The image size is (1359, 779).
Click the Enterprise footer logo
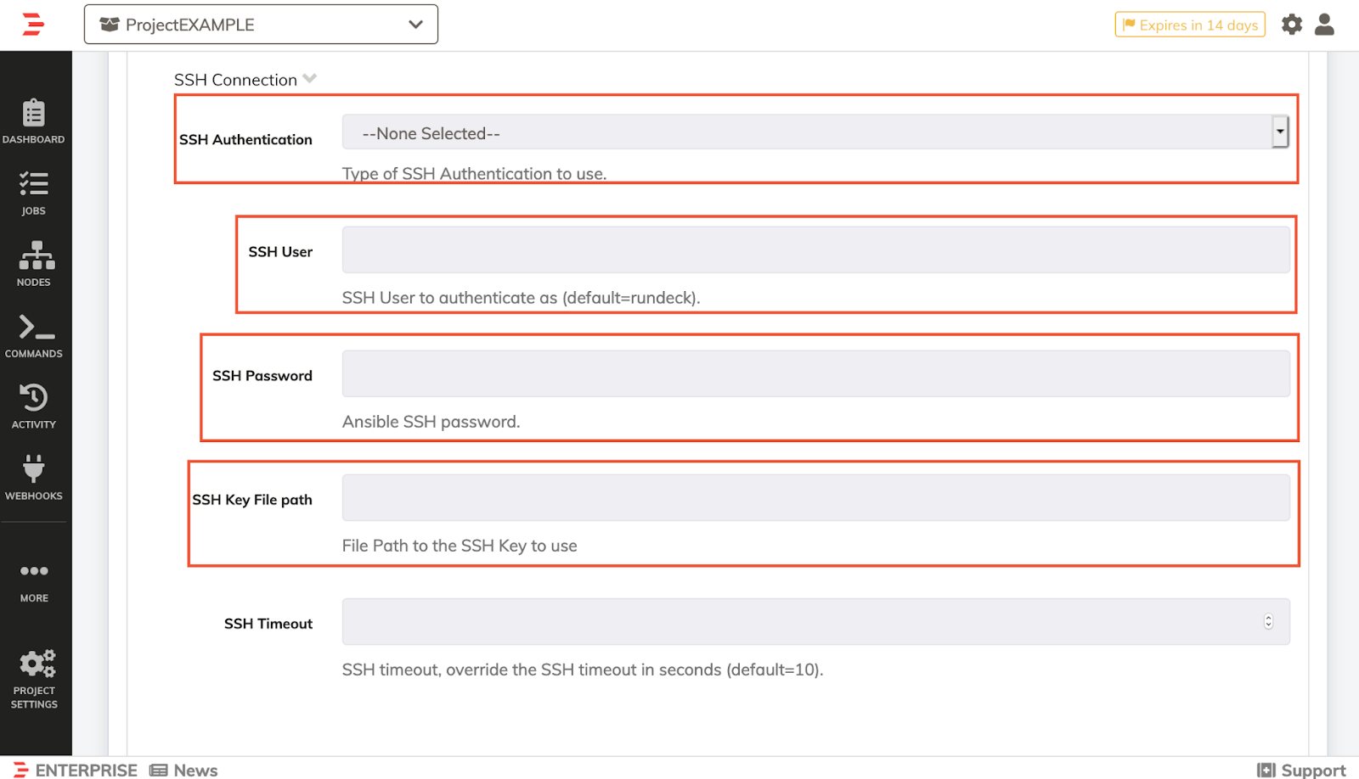click(x=76, y=770)
